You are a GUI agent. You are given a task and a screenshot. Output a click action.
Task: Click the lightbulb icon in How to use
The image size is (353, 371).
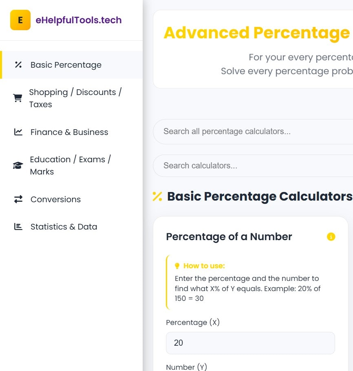pyautogui.click(x=176, y=265)
